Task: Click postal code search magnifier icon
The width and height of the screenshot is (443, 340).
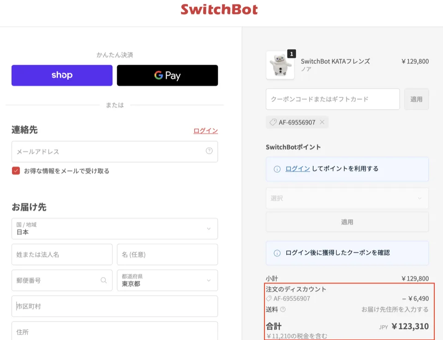Action: pos(104,280)
